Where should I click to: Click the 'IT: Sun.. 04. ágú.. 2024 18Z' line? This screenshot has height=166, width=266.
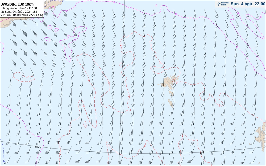tap(19, 12)
